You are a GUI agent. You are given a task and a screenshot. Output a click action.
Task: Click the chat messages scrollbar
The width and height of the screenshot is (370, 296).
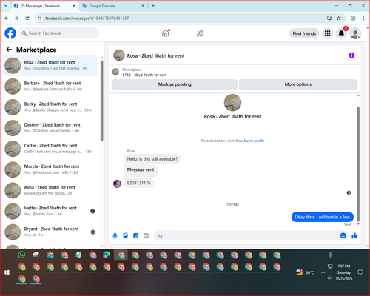[358, 164]
